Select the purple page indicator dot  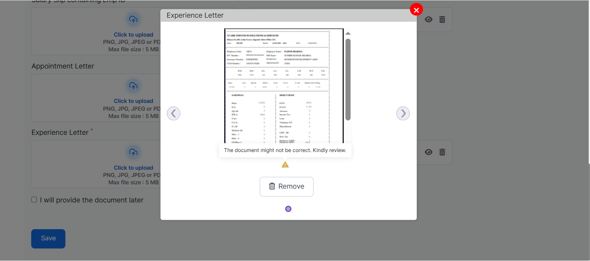289,209
